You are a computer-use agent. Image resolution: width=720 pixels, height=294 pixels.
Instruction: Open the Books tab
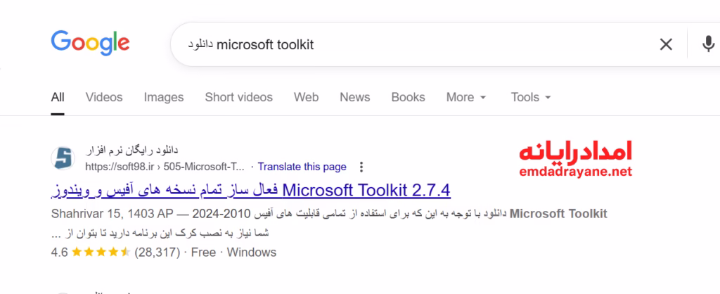click(x=408, y=97)
